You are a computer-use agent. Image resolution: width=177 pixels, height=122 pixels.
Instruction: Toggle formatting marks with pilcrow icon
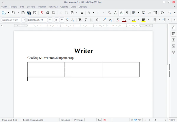coord(127,13)
